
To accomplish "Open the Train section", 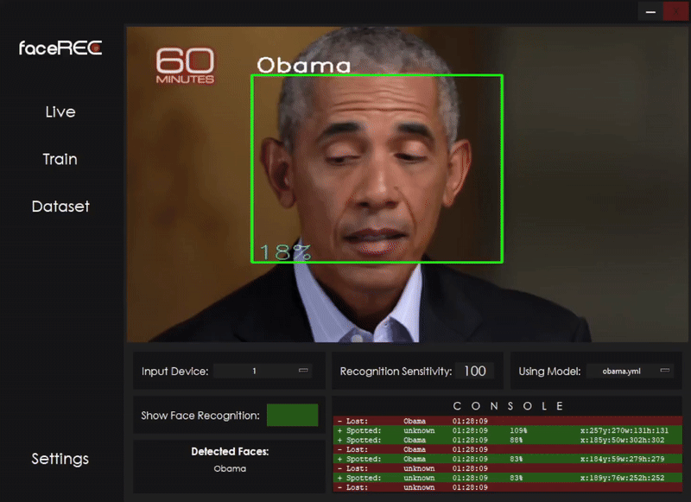I will [60, 160].
